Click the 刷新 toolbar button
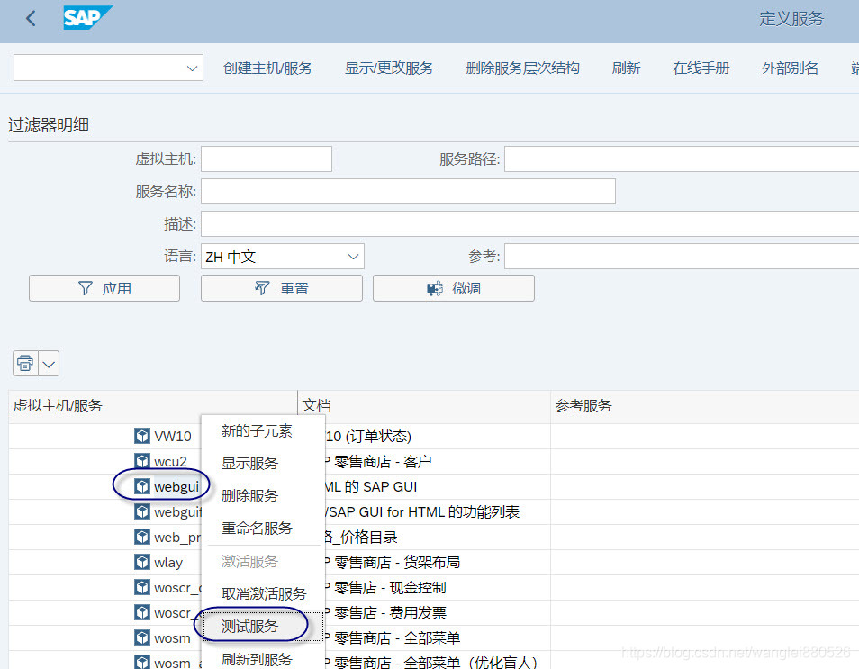Image resolution: width=859 pixels, height=669 pixels. pyautogui.click(x=626, y=68)
